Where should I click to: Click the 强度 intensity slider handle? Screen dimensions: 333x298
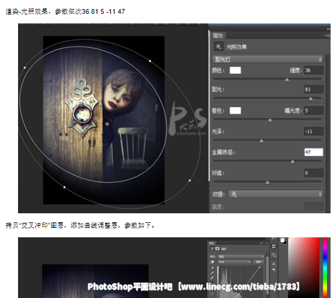click(287, 80)
